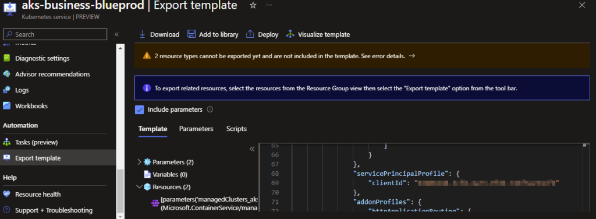Click the sidebar scroll up arrow
This screenshot has width=596, height=219.
(x=120, y=48)
